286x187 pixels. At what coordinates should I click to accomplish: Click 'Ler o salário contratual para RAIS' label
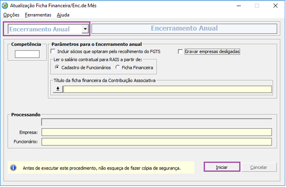(98, 59)
